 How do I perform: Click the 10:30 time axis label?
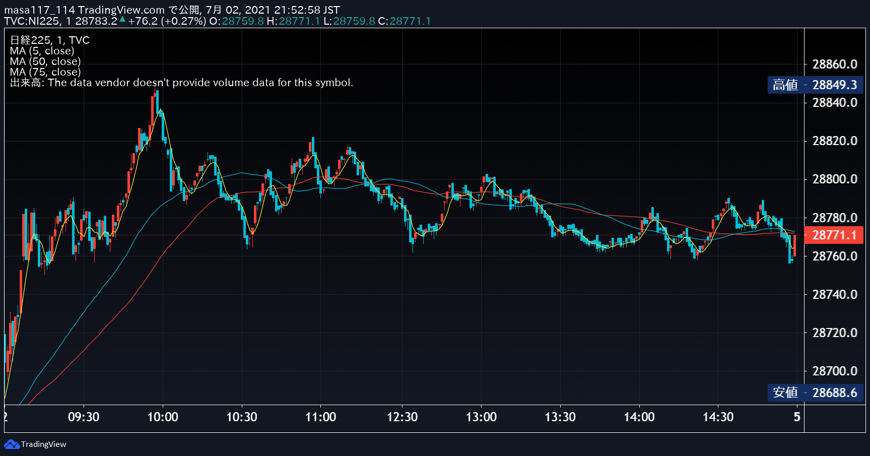point(242,417)
